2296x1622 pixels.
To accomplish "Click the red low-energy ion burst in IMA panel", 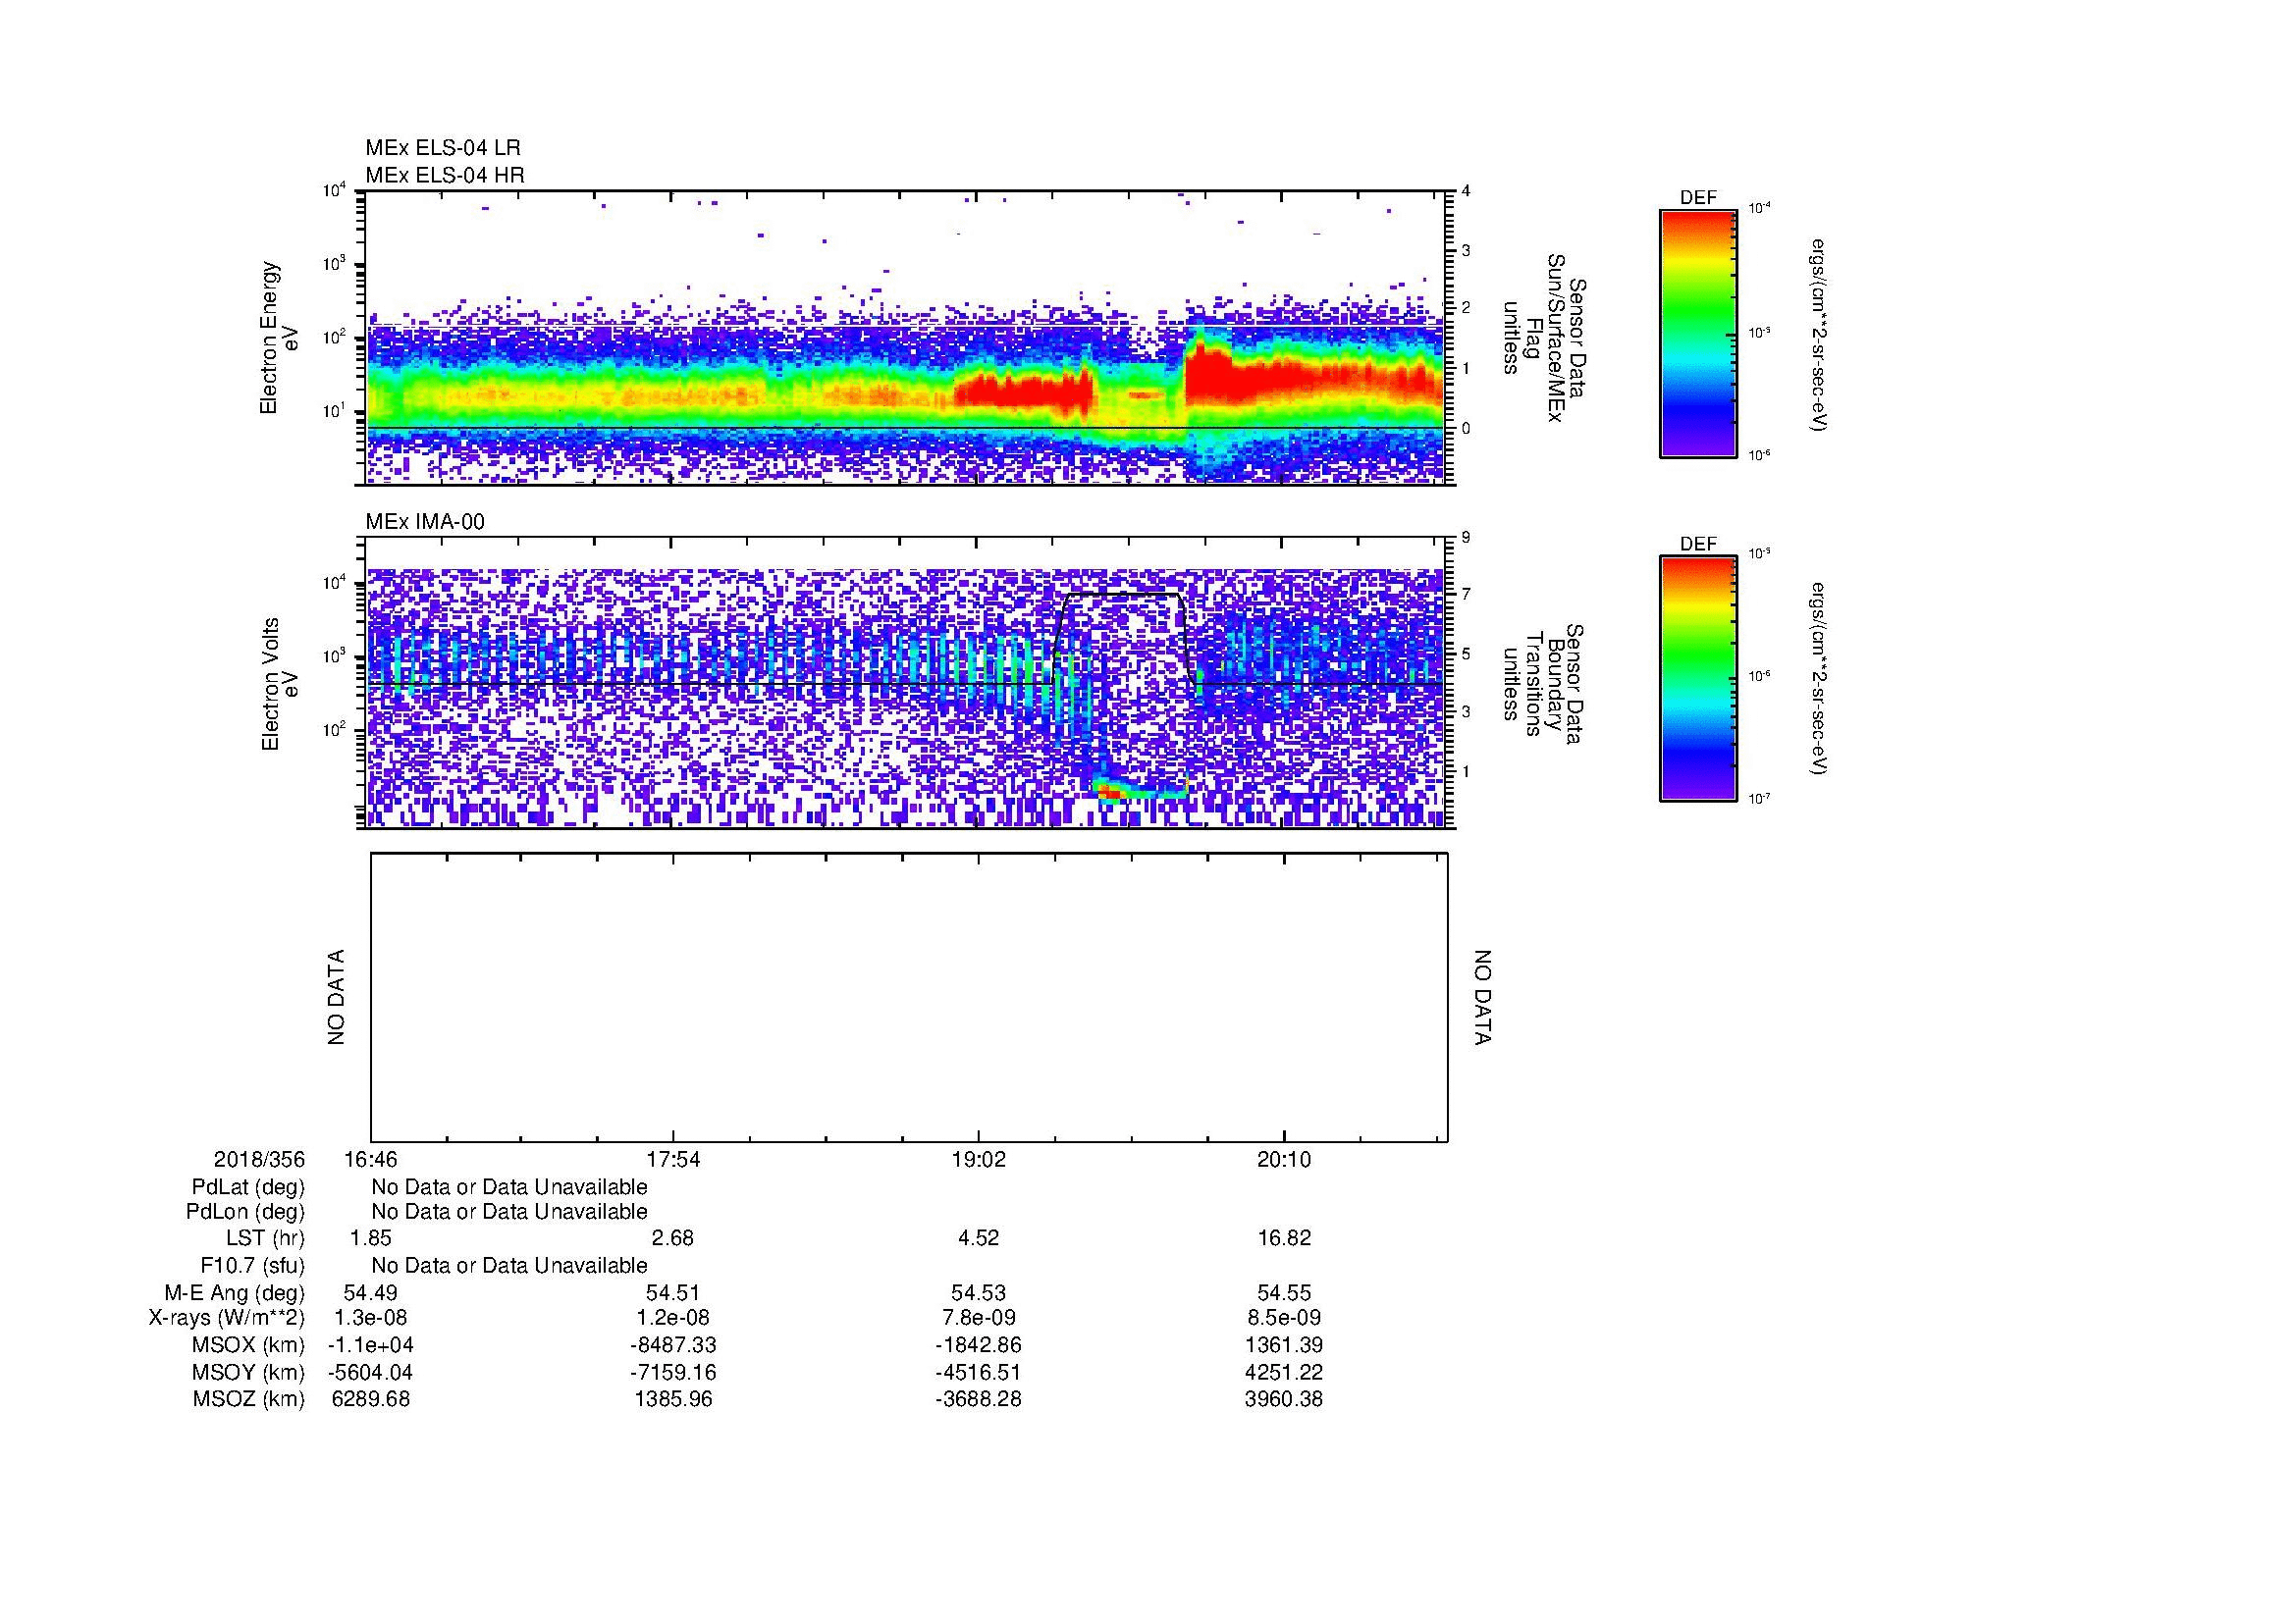I will [1110, 791].
